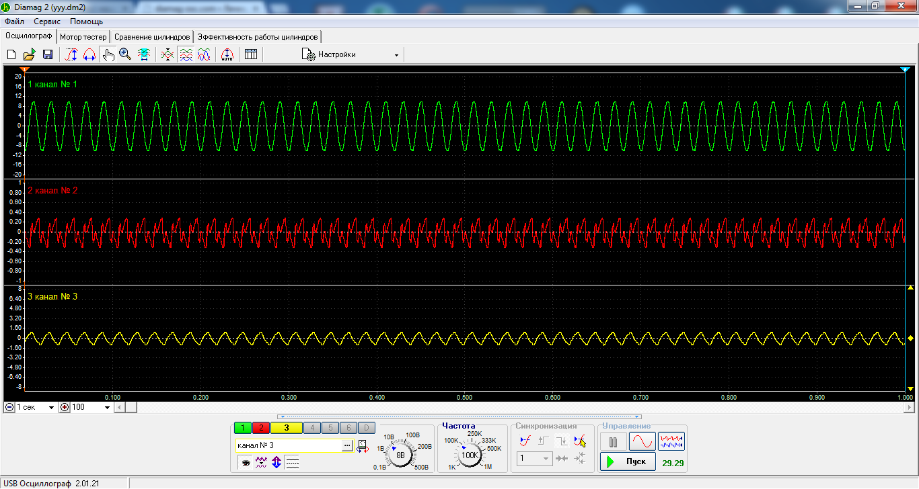Adjust the Частота knob showing 100K

[471, 454]
